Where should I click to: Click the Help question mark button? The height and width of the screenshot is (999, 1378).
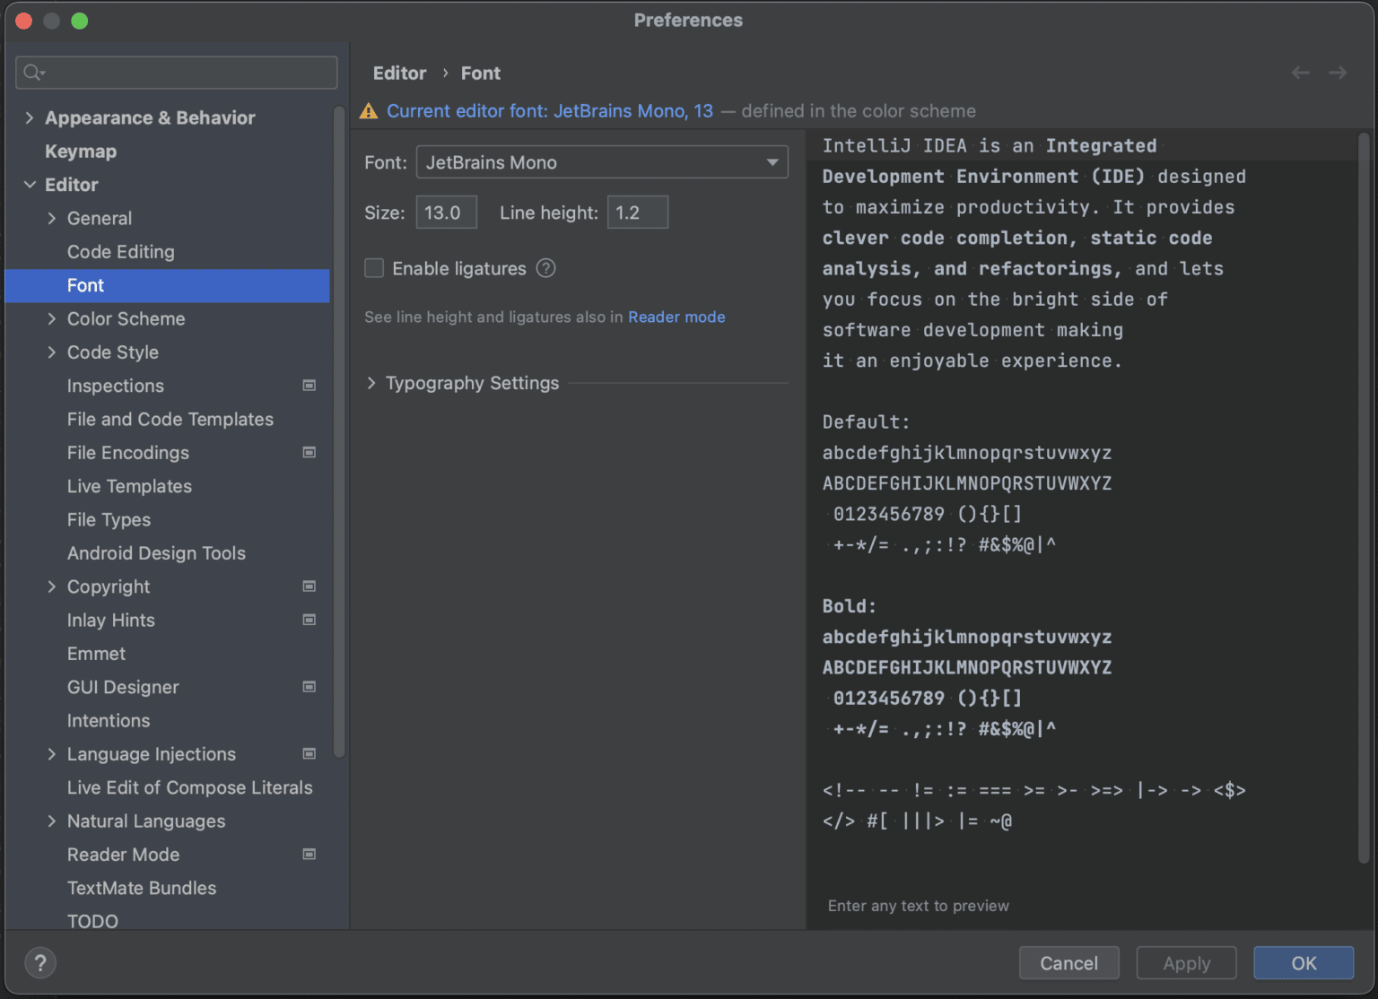pyautogui.click(x=39, y=962)
